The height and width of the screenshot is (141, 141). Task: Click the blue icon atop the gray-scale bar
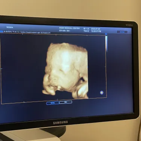click(x=106, y=34)
